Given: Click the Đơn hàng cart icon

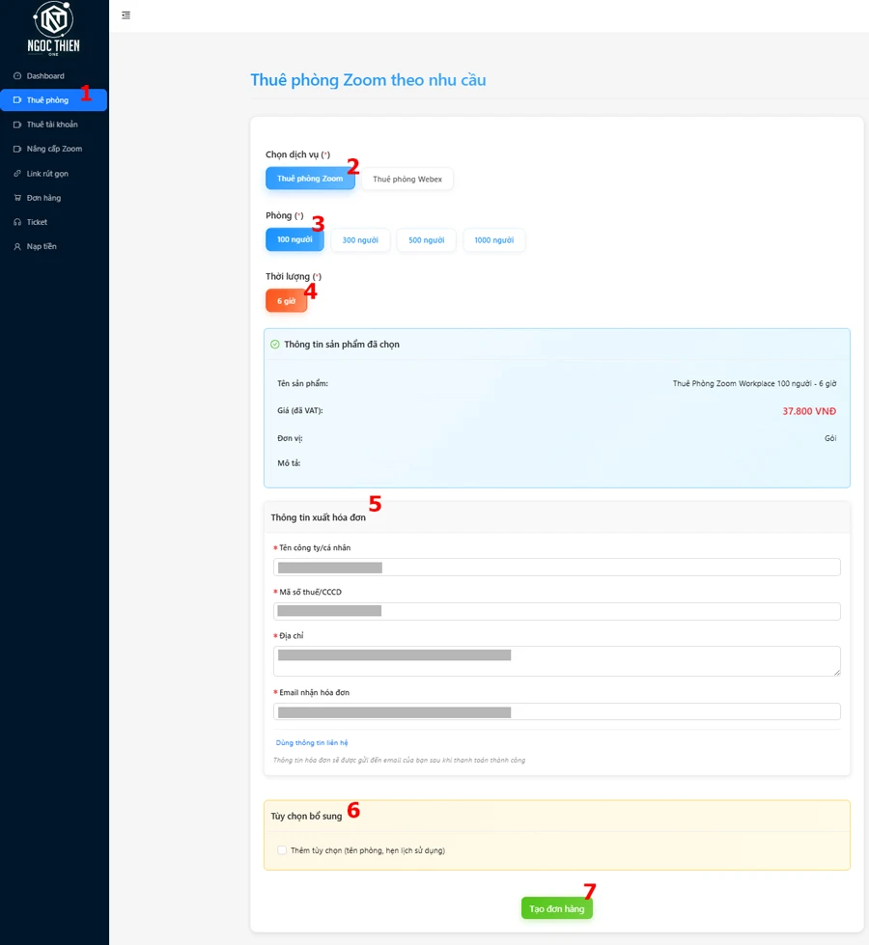Looking at the screenshot, I should [17, 198].
